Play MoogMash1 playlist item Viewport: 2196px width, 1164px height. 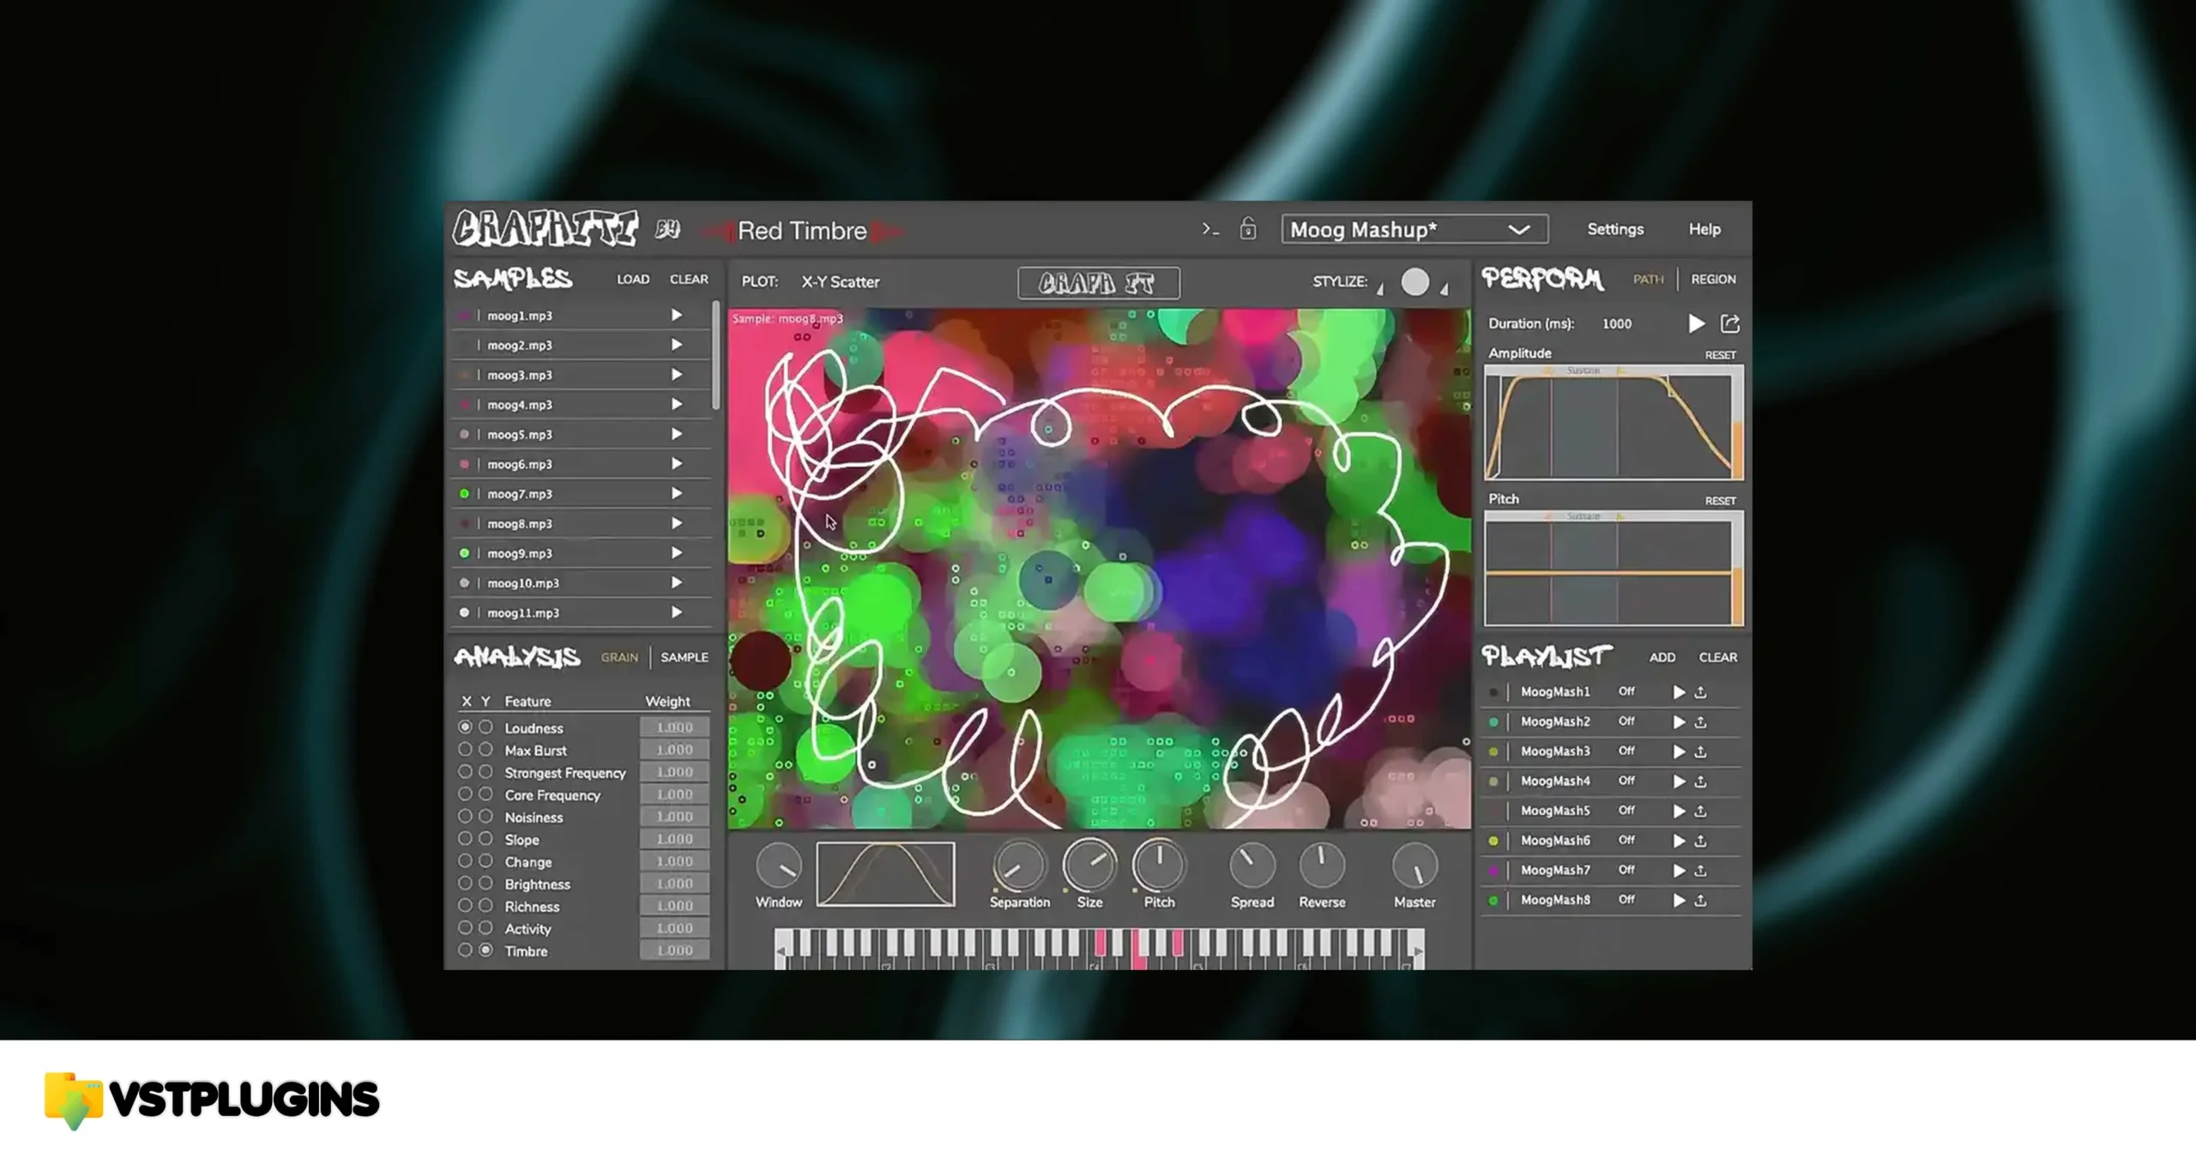(1679, 692)
